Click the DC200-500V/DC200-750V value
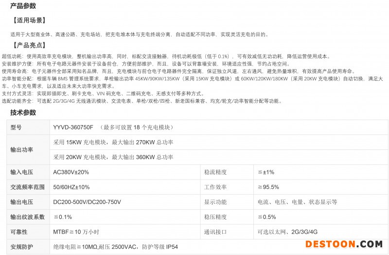This screenshot has height=255, width=389. (x=87, y=202)
